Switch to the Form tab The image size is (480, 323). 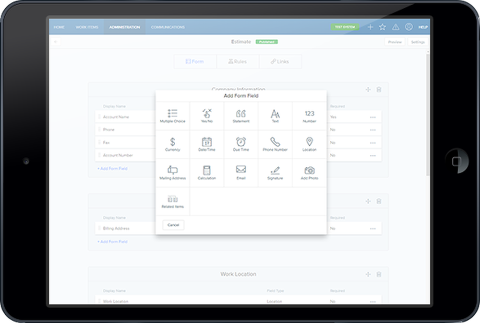[x=195, y=61]
